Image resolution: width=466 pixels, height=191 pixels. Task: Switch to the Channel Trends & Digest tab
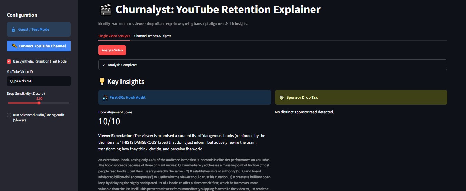(152, 36)
